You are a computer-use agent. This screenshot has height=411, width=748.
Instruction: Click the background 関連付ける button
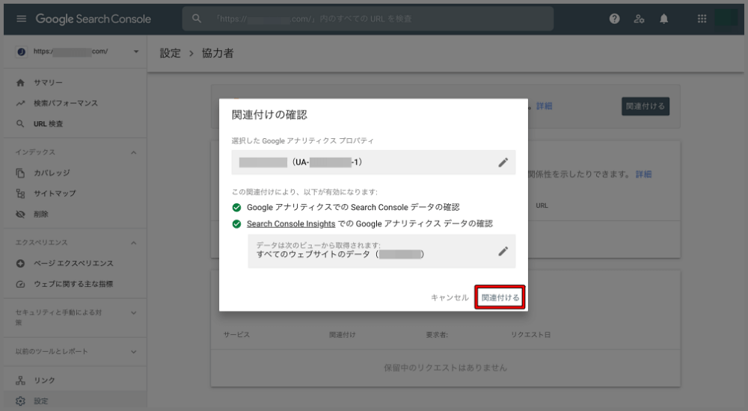click(645, 106)
